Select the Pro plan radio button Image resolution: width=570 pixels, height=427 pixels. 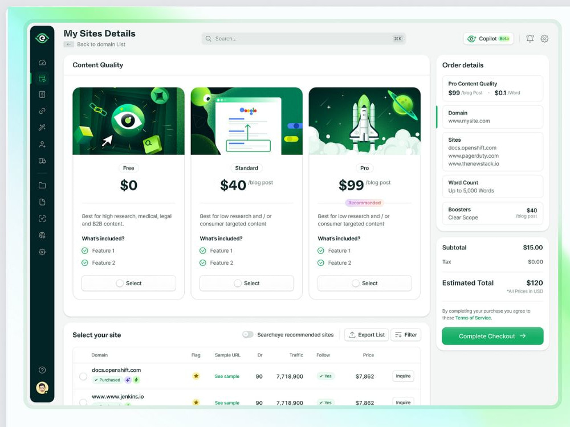(x=356, y=283)
